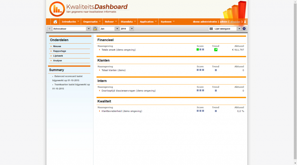Expand the Klanttevredenheid (demo omgeving) row
Image resolution: width=297 pixels, height=165 pixels.
pyautogui.click(x=122, y=111)
